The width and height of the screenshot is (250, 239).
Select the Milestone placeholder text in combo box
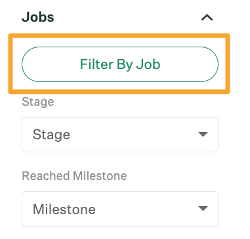tap(64, 209)
